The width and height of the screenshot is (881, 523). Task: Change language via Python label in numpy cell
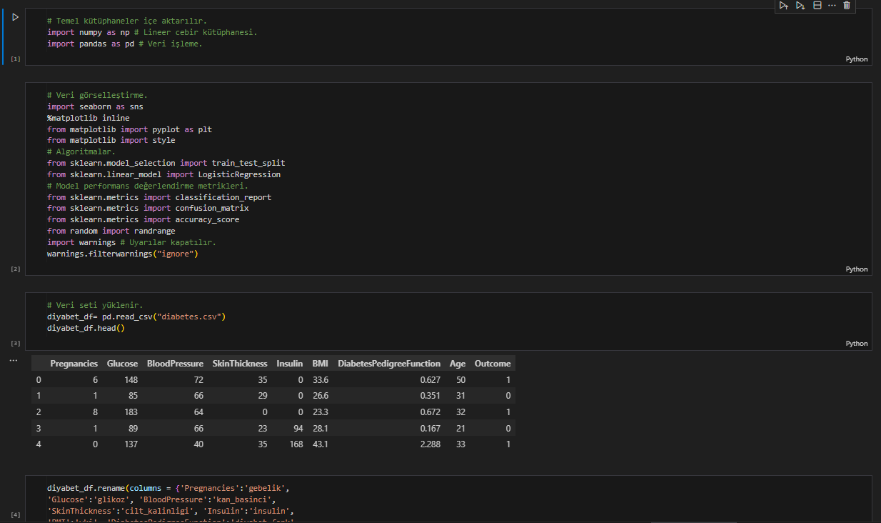coord(856,59)
